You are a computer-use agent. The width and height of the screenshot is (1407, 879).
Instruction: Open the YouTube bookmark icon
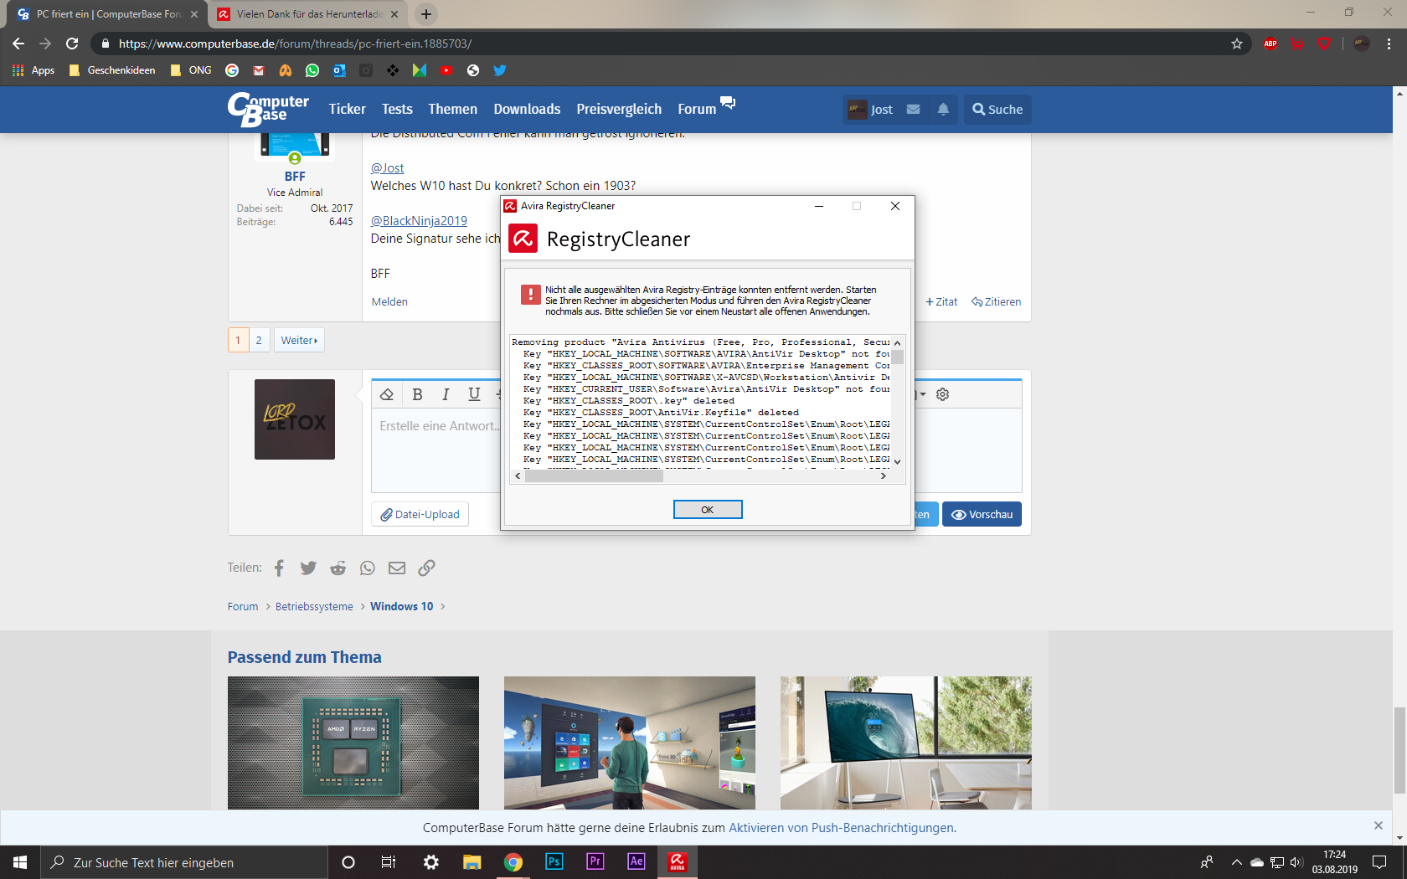(x=446, y=70)
